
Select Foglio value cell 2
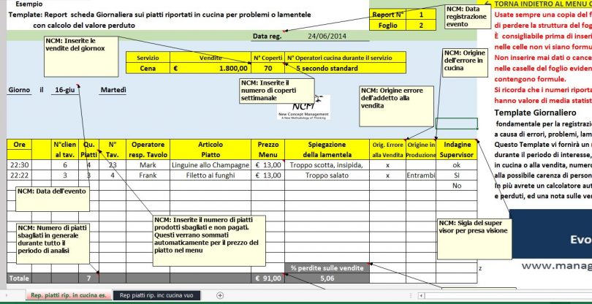(421, 26)
